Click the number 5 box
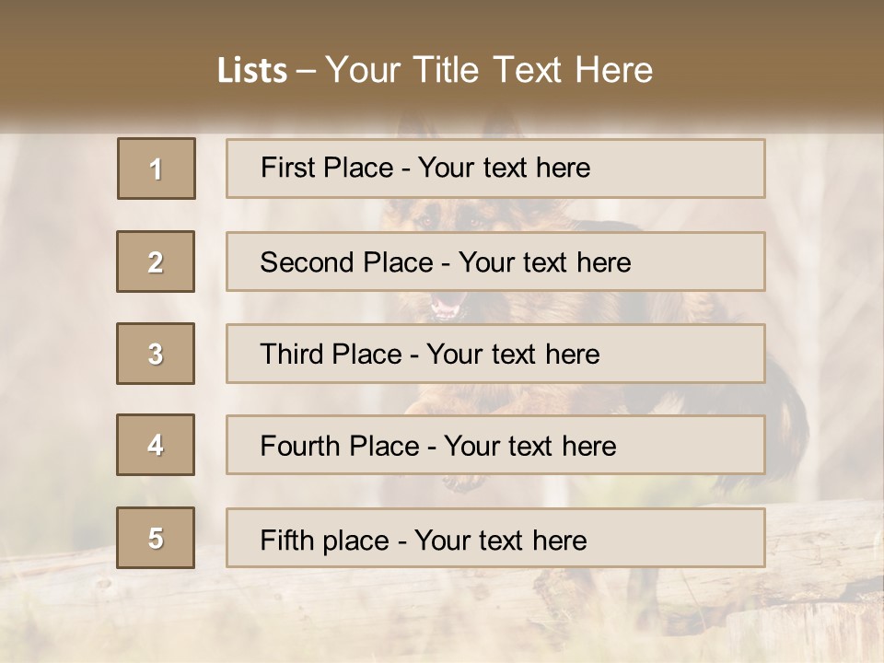 (156, 538)
